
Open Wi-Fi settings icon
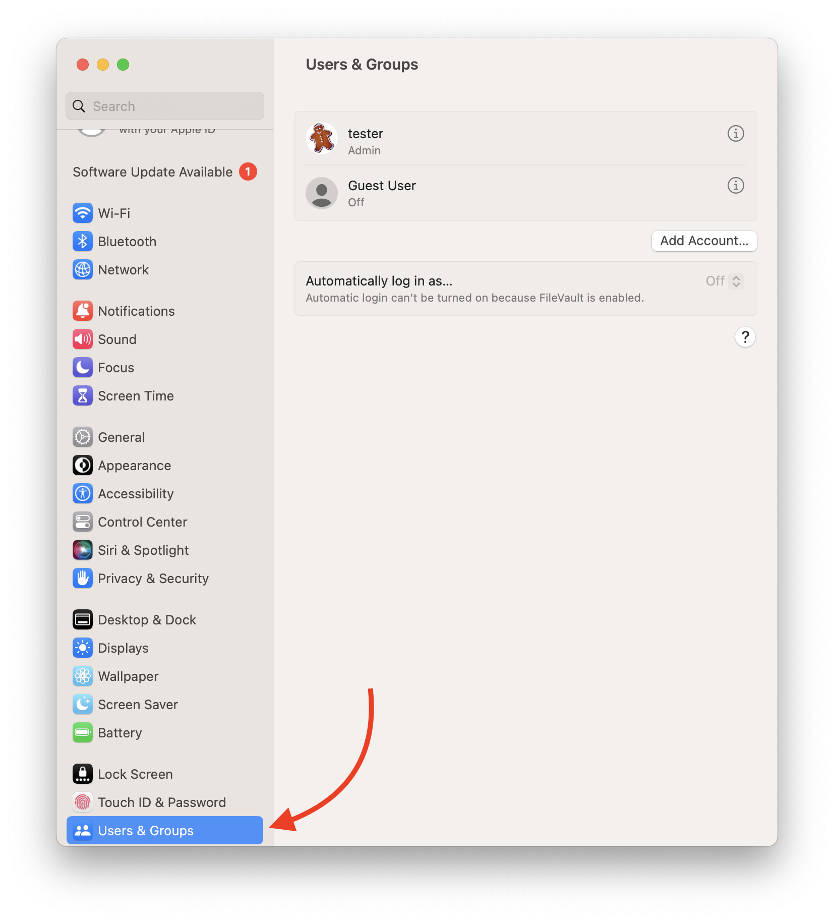[x=83, y=213]
